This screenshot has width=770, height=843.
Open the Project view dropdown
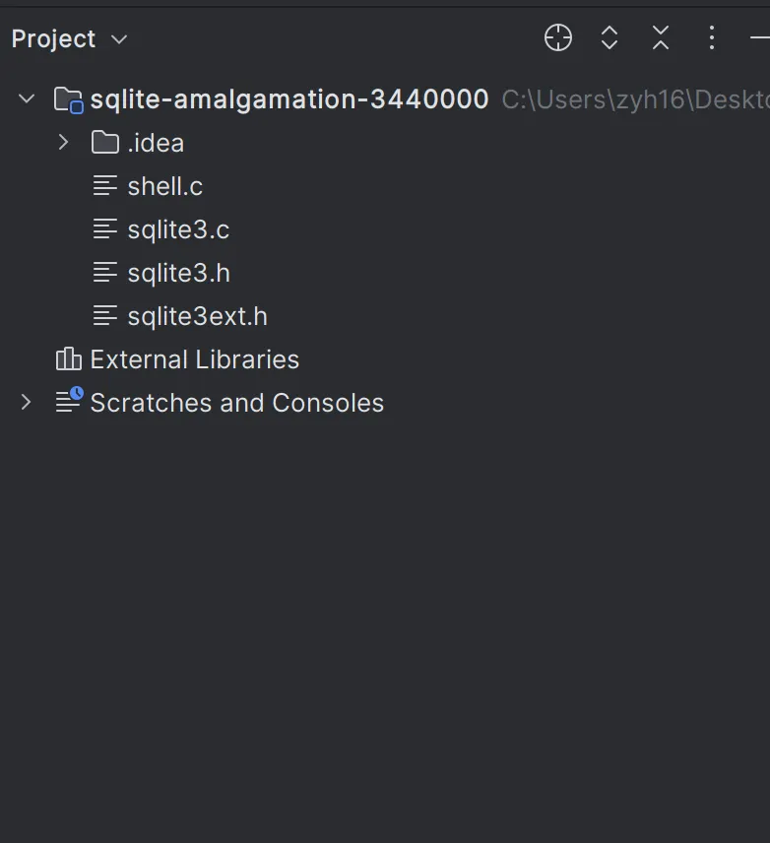[x=119, y=39]
